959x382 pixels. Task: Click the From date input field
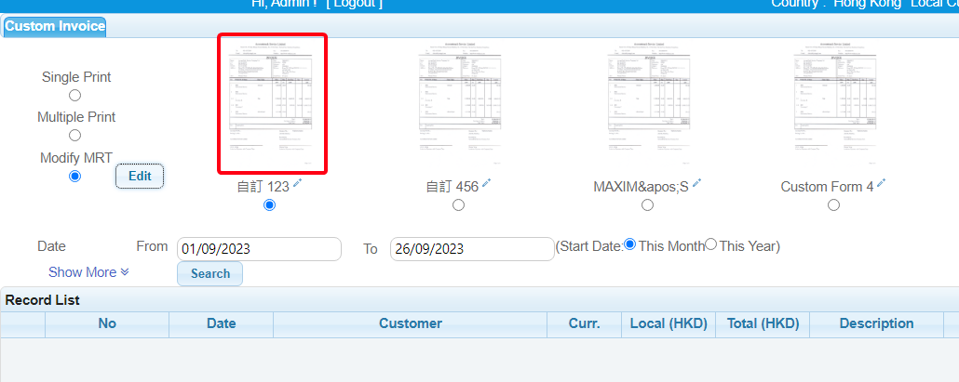point(259,249)
